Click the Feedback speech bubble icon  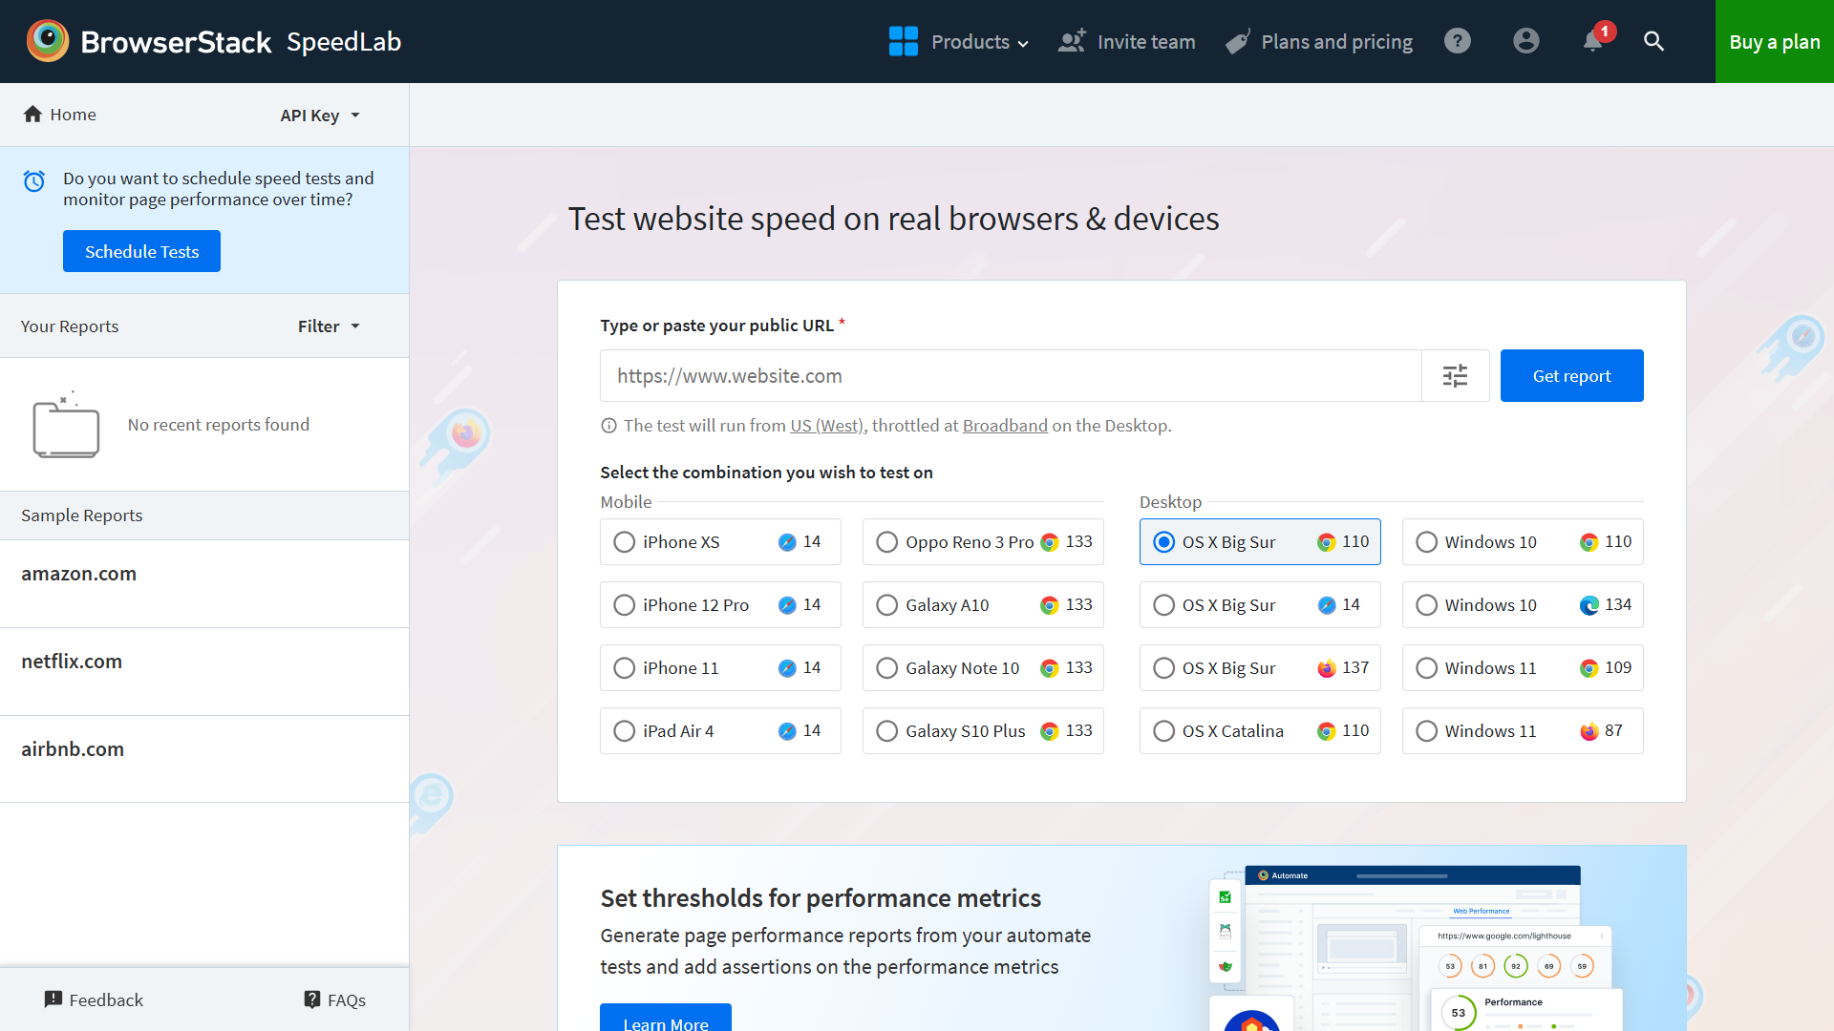click(53, 999)
